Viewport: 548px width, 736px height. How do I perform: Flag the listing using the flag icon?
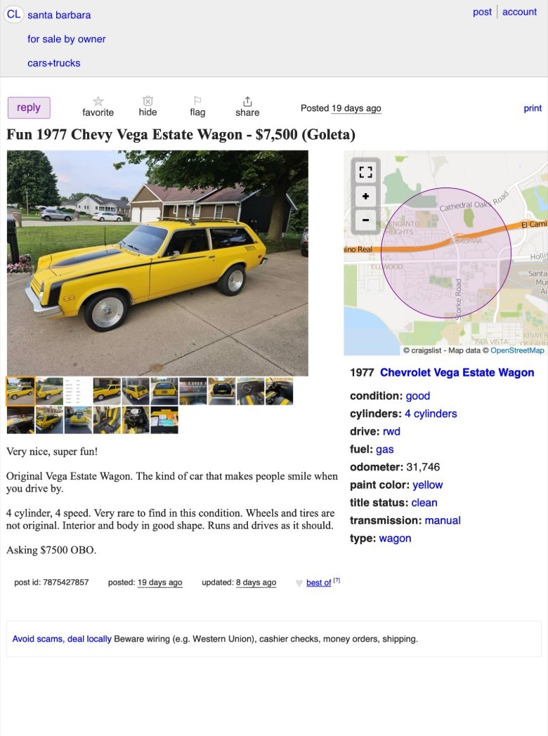click(x=197, y=100)
